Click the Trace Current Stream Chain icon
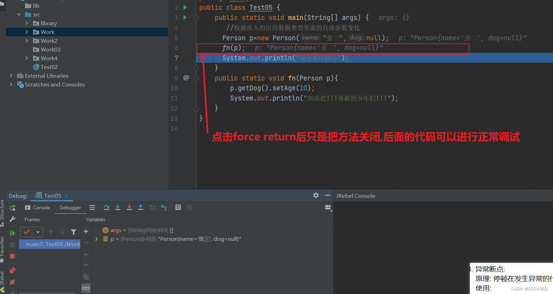553x294 pixels. pos(189,207)
